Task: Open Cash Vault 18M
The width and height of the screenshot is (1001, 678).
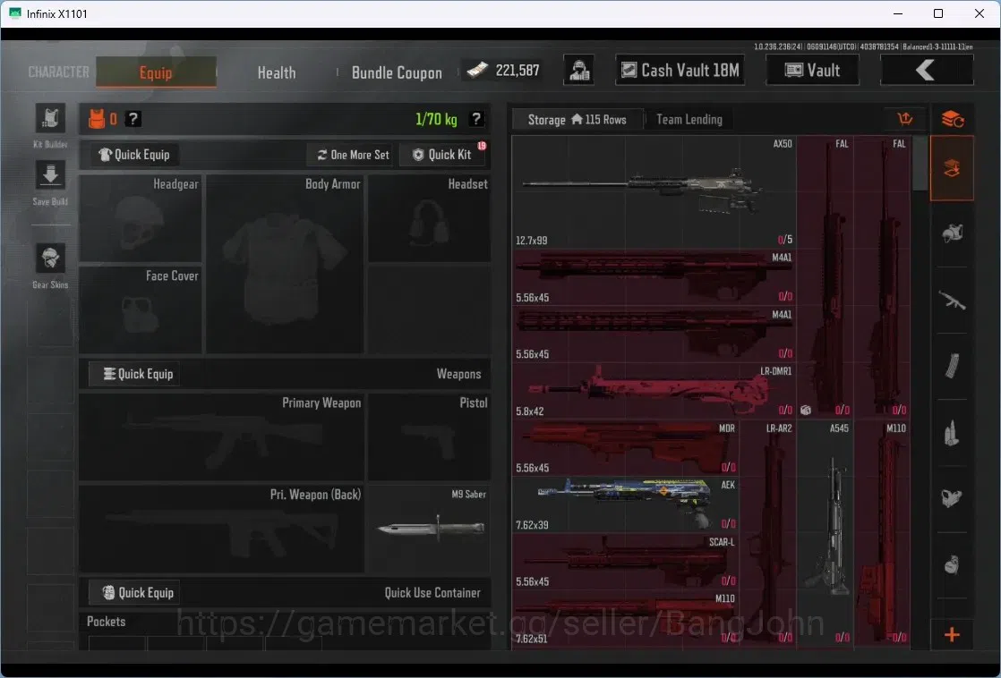Action: coord(680,70)
